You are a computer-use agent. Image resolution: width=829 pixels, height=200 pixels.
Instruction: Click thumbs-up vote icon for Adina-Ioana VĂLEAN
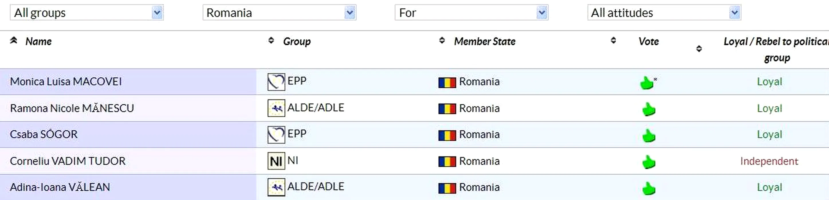[649, 188]
